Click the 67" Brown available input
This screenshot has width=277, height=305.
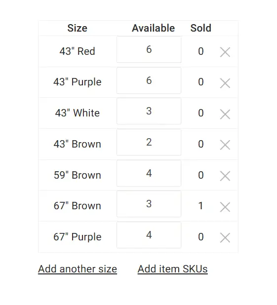[149, 204]
